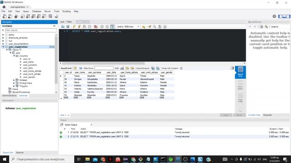Click the Filter Rows input field
The width and height of the screenshot is (291, 163).
(x=104, y=68)
